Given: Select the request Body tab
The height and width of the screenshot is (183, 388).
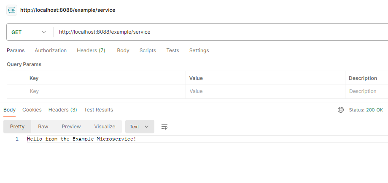Looking at the screenshot, I should (123, 50).
